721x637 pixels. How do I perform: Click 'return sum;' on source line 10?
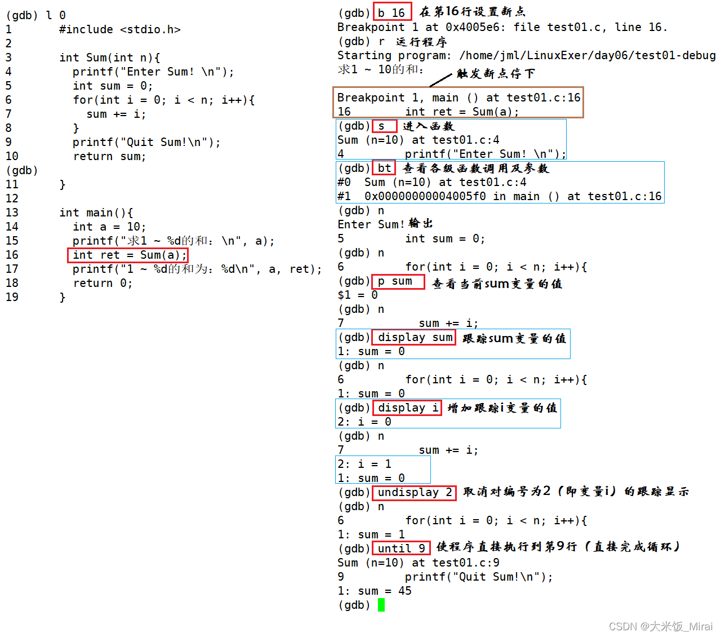[109, 156]
